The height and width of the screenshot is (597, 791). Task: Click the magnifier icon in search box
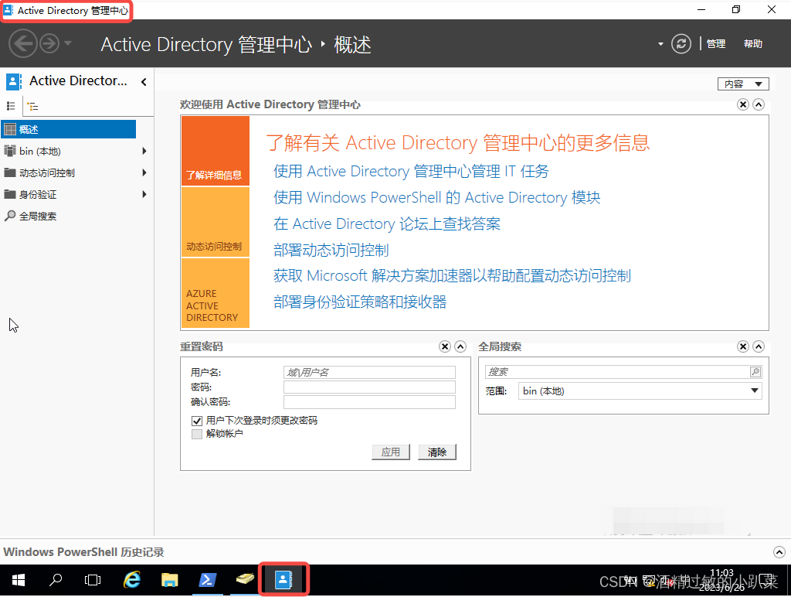coord(755,372)
